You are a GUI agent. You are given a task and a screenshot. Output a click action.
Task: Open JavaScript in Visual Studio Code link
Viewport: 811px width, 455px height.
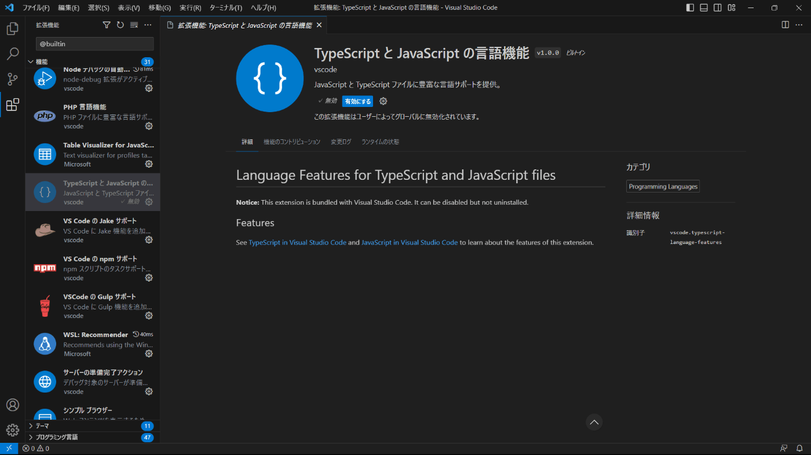[x=410, y=243]
